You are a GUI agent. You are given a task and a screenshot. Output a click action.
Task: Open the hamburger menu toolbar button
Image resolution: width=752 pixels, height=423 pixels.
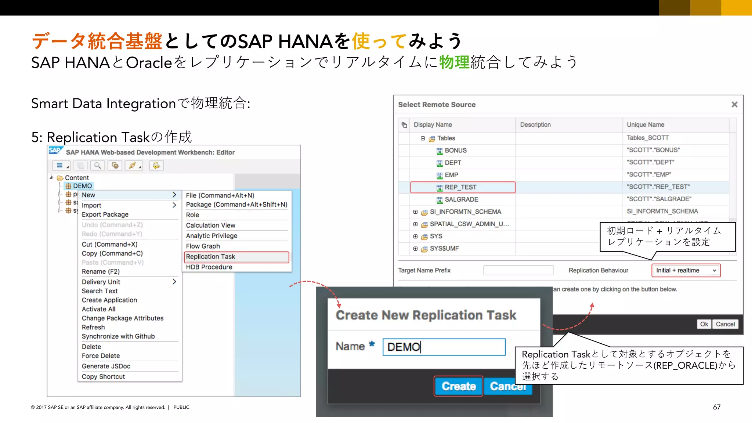coord(61,166)
